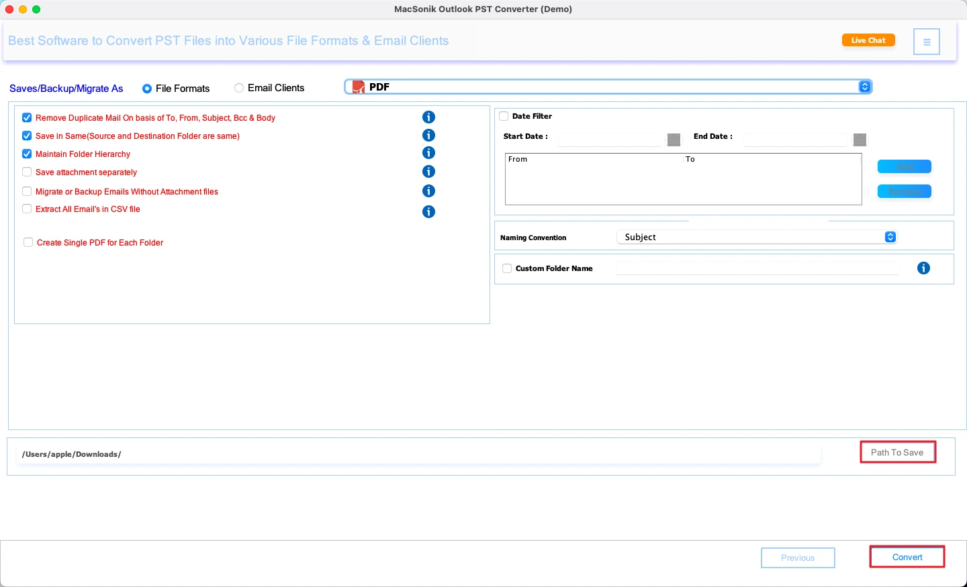Enable Migrate Emails Without Attachment files

pyautogui.click(x=27, y=191)
